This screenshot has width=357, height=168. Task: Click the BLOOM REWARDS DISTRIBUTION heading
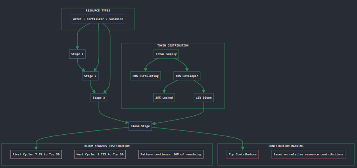[x=107, y=146]
